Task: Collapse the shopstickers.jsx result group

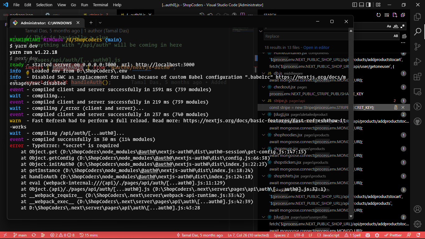Action: point(264,162)
